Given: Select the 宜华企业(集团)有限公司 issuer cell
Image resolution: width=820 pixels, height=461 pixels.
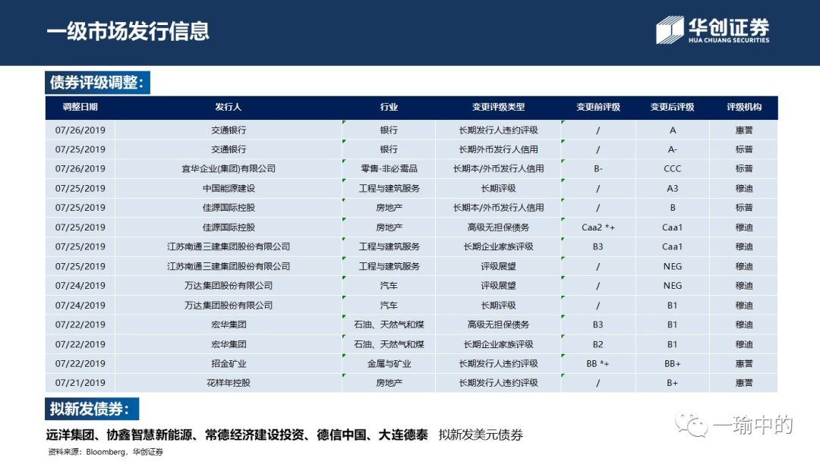Looking at the screenshot, I should [229, 168].
